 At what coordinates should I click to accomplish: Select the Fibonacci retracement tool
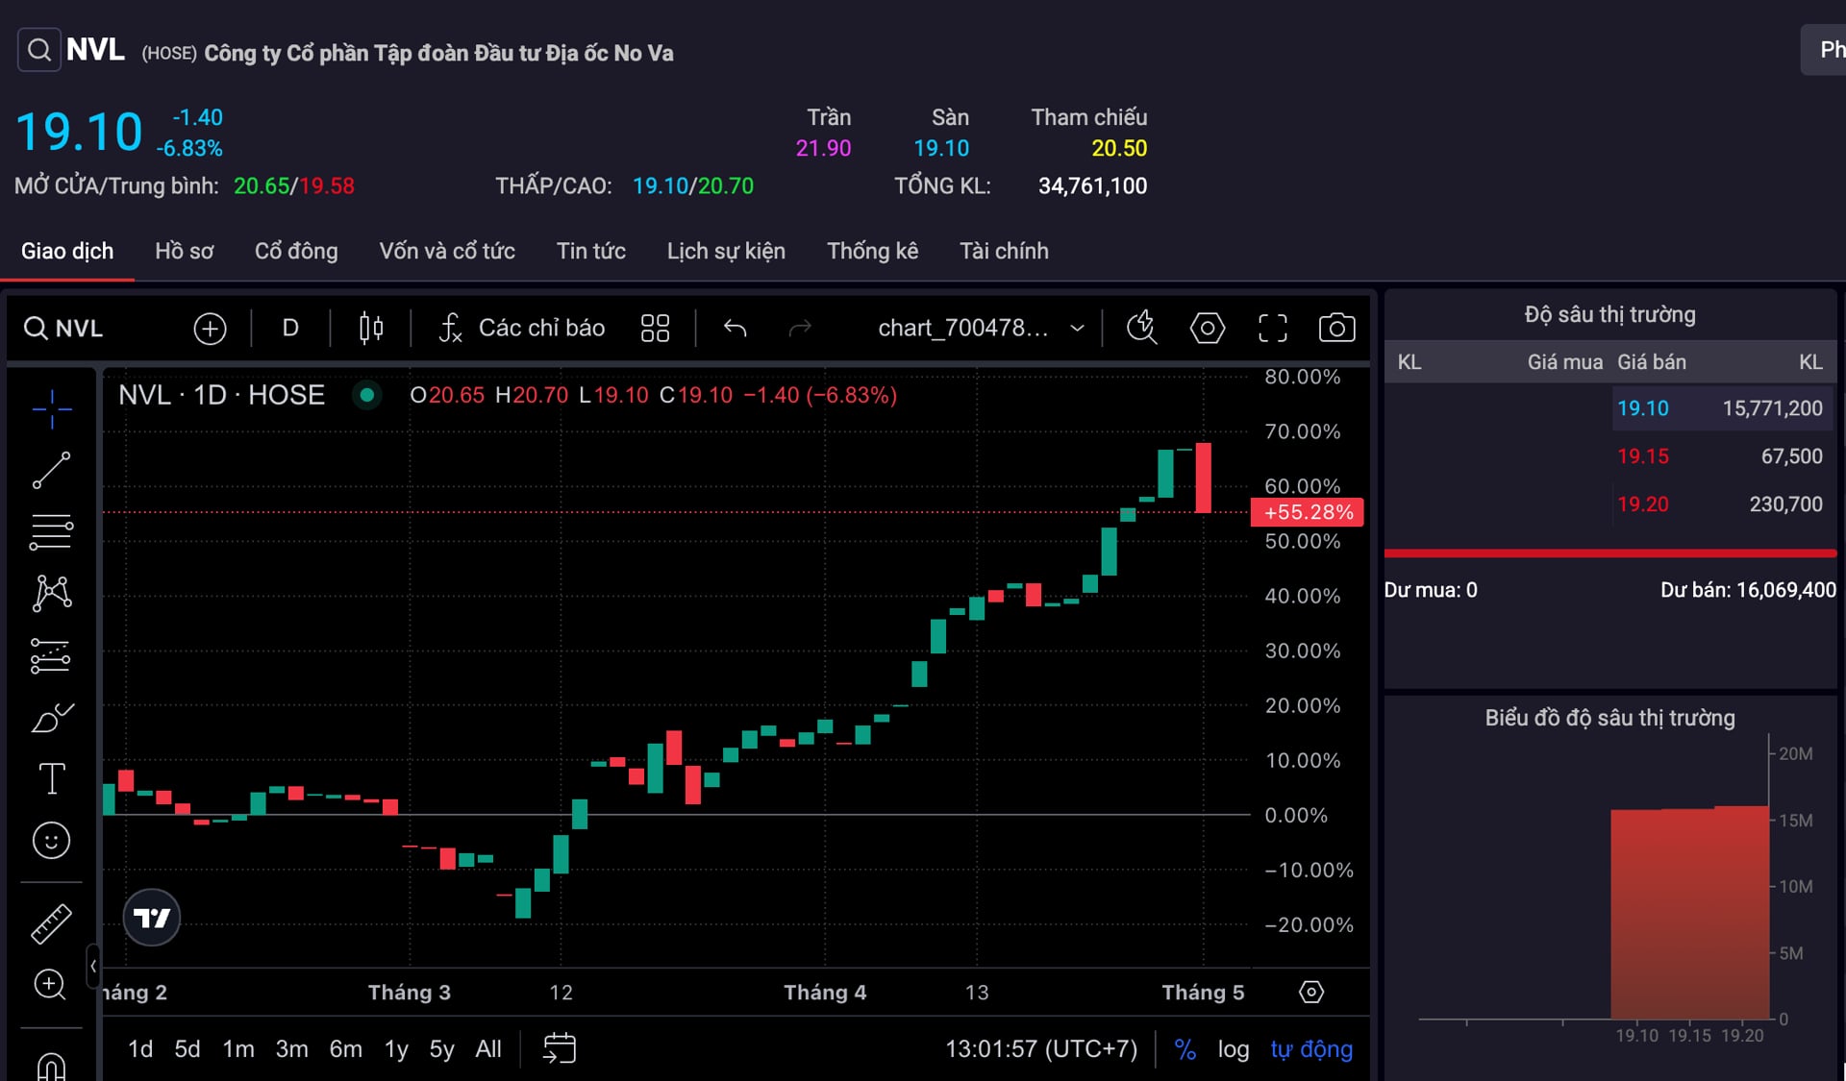[51, 531]
